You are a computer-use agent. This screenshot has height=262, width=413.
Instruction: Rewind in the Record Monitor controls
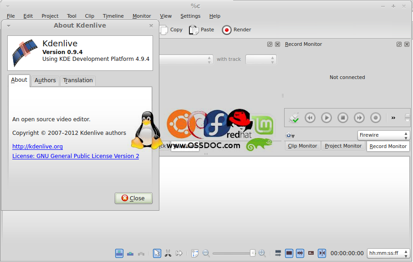[310, 118]
